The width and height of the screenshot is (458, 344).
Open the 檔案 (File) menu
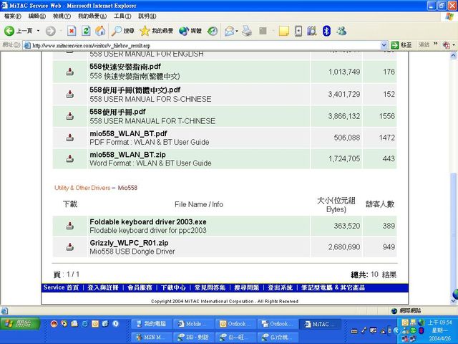click(x=12, y=16)
